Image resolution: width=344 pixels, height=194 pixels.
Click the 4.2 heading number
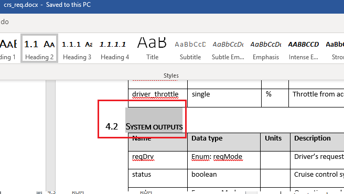(x=112, y=127)
